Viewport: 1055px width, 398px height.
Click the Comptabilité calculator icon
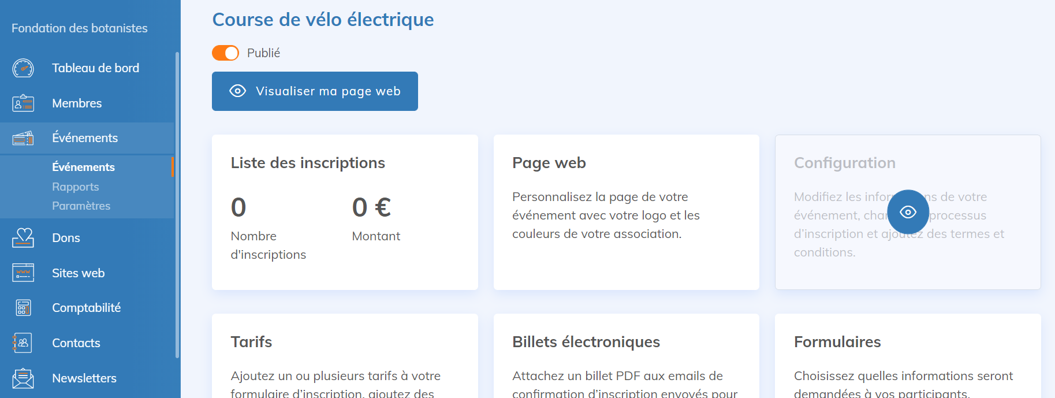coord(23,308)
